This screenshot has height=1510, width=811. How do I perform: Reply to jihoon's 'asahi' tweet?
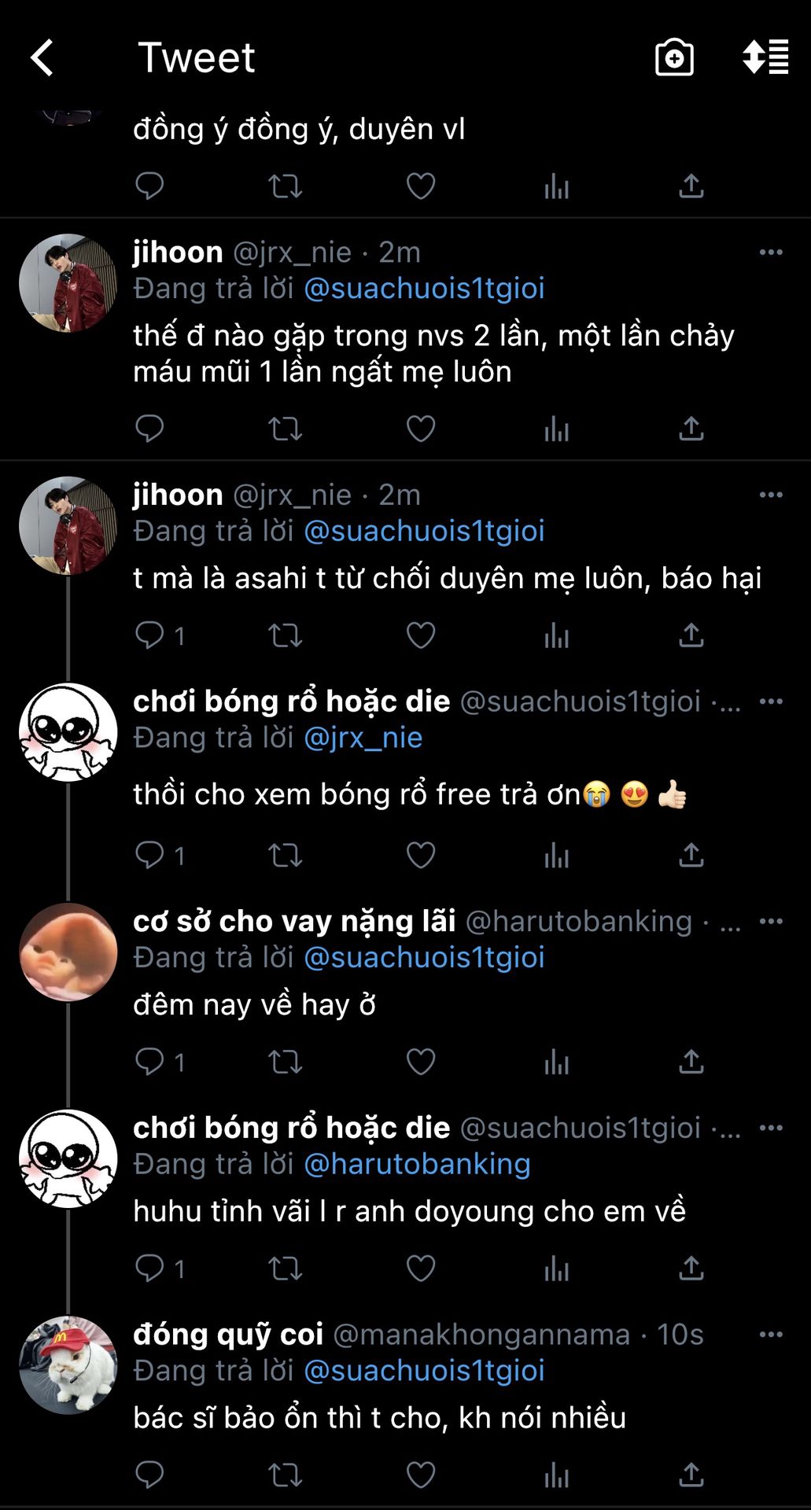pos(149,635)
